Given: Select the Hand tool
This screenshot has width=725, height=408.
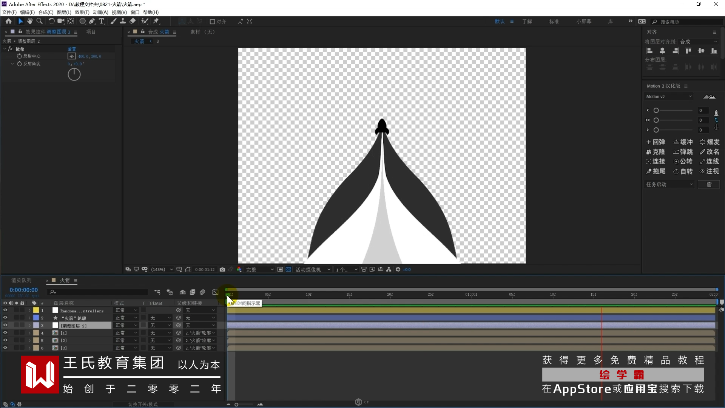Looking at the screenshot, I should click(x=30, y=21).
